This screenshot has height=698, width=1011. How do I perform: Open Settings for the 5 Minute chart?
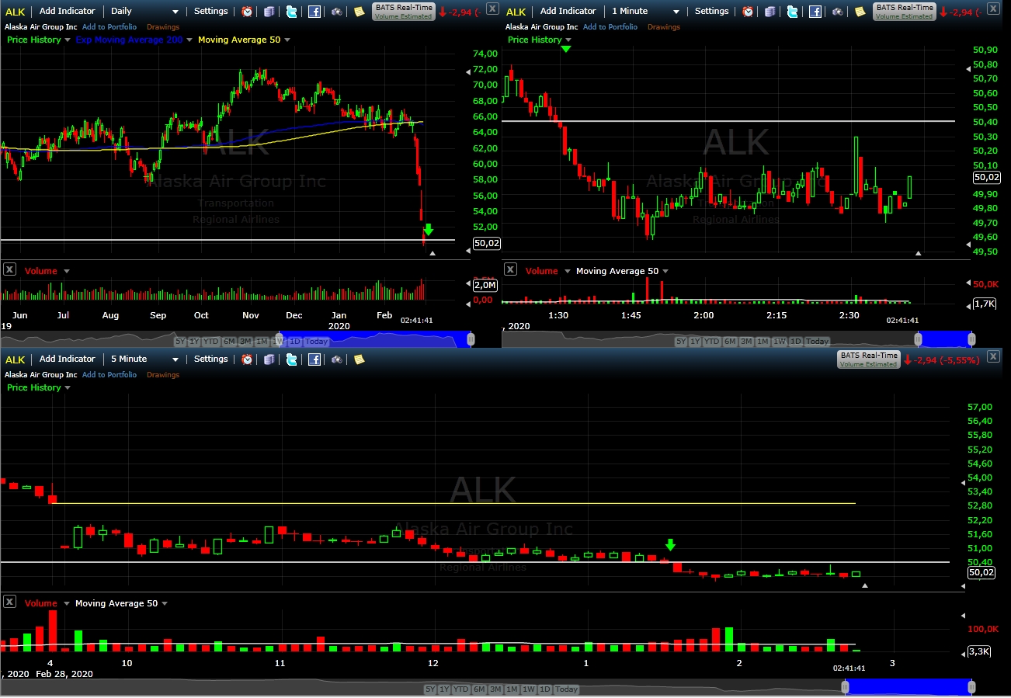[x=211, y=359]
